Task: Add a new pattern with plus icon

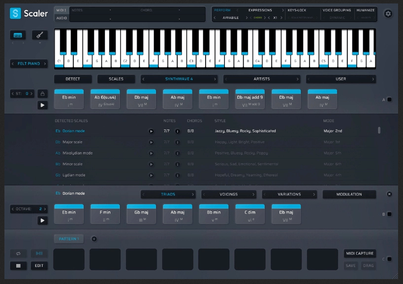Action: click(94, 239)
